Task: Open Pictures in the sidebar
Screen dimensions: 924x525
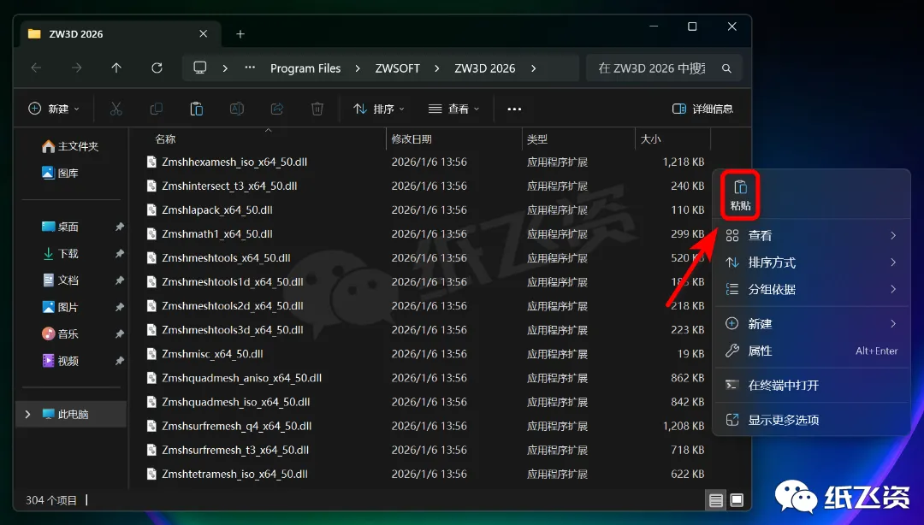Action: (60, 307)
